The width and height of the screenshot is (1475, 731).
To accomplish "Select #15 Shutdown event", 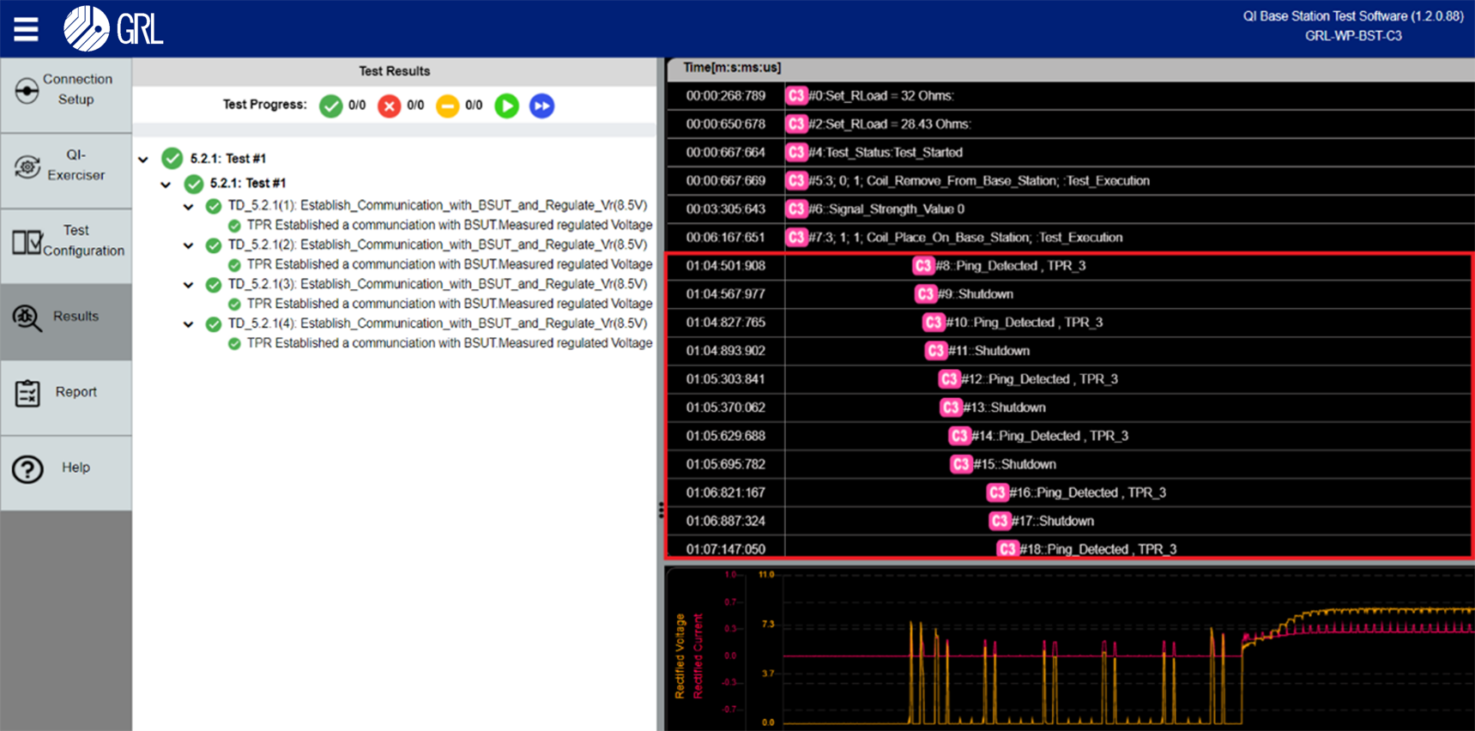I will point(1015,464).
